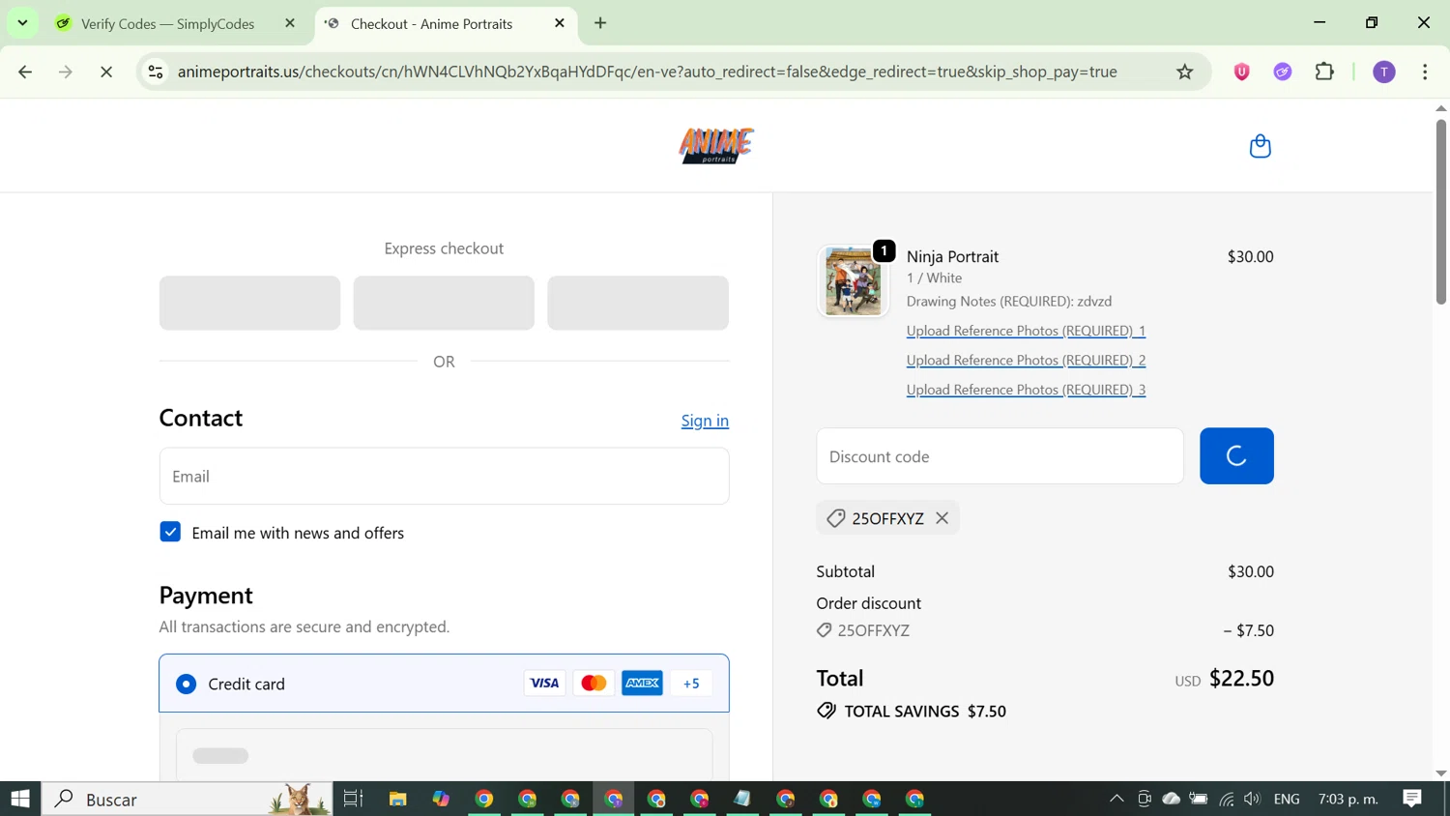This screenshot has width=1450, height=816.
Task: Click the scrollbar down arrow
Action: (1441, 773)
